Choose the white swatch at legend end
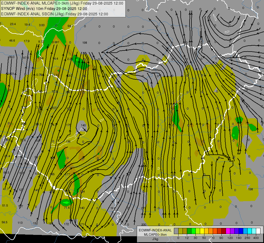264x243 pixels. click(x=258, y=231)
